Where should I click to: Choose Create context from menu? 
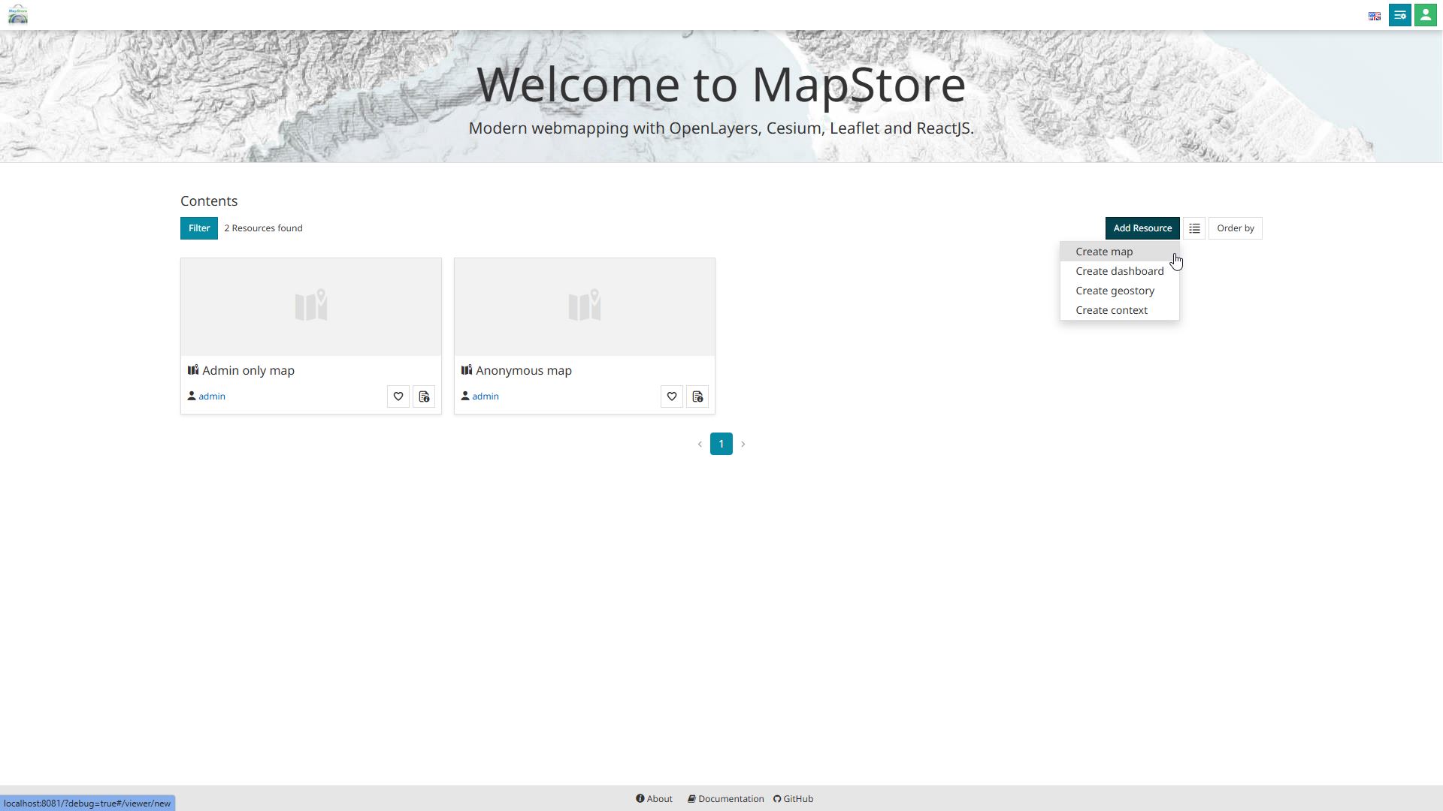pyautogui.click(x=1120, y=310)
